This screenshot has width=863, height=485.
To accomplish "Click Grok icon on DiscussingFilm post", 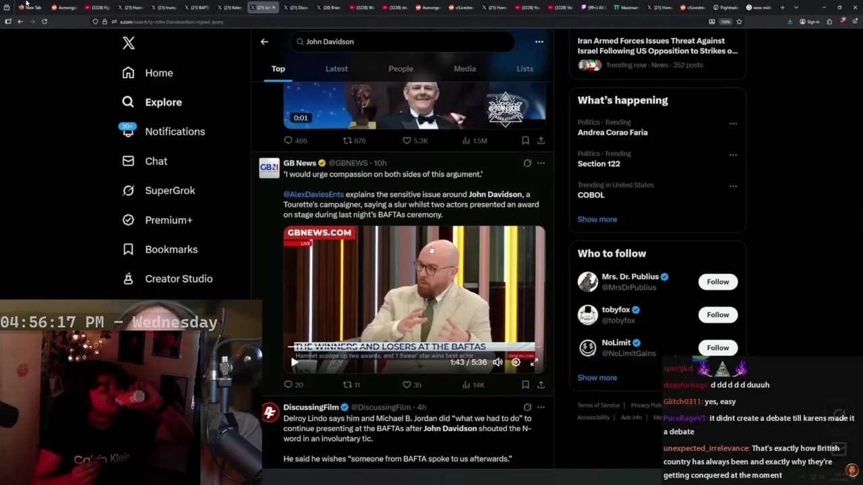I will click(527, 408).
